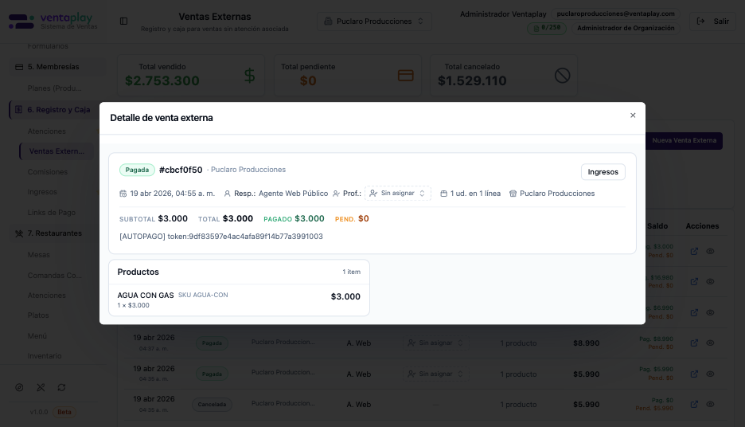Image resolution: width=745 pixels, height=427 pixels.
Task: Click the Beta version badge
Action: (64, 412)
